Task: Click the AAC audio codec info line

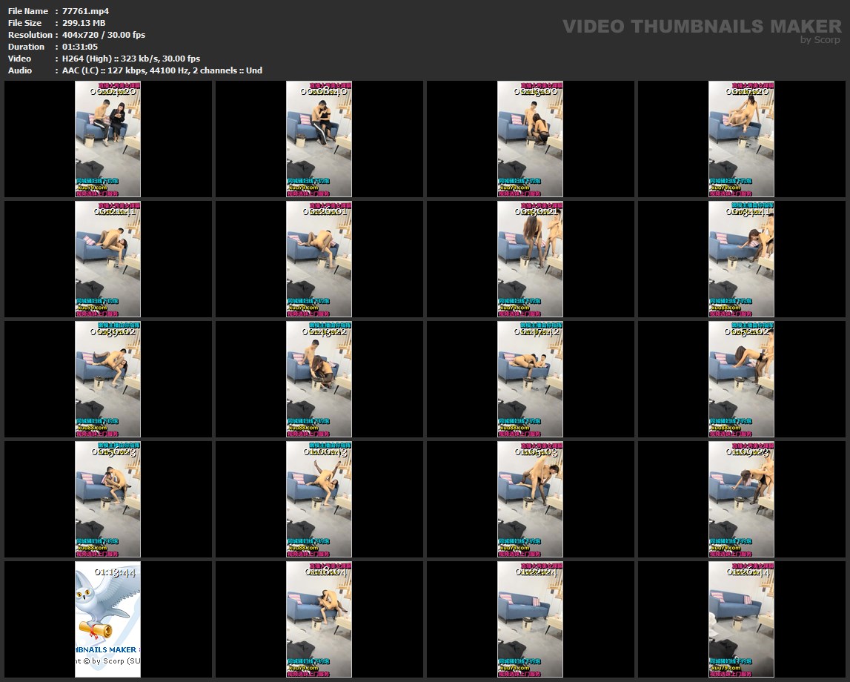Action: pos(162,70)
